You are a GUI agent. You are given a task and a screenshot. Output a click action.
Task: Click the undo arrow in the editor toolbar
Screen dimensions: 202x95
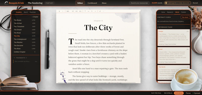point(100,11)
